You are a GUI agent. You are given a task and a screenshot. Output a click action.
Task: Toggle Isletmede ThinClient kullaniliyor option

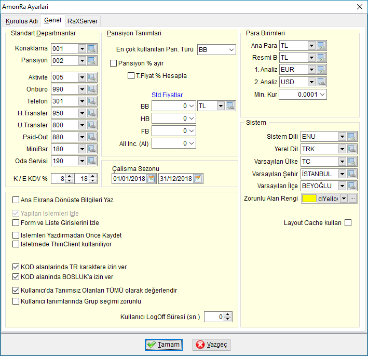click(x=16, y=244)
